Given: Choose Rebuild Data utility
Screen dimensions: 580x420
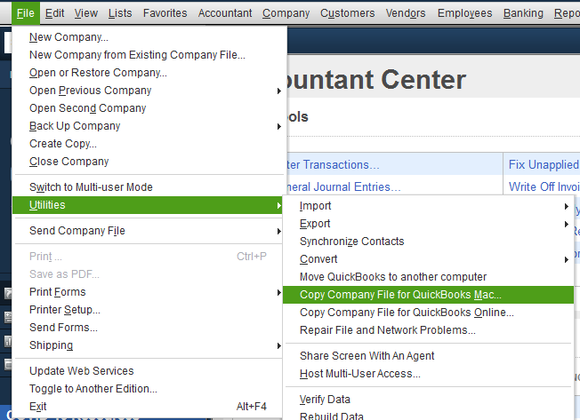Looking at the screenshot, I should (x=428, y=416).
